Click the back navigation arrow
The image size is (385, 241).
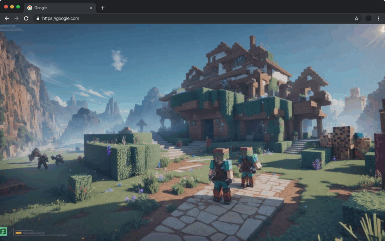(7, 18)
